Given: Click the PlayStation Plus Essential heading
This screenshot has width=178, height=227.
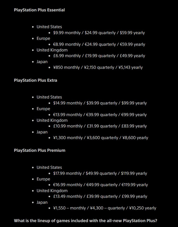Looking at the screenshot, I should tap(39, 10).
